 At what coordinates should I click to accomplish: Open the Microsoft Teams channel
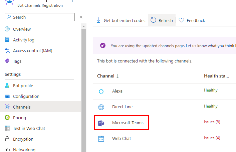[x=128, y=123]
